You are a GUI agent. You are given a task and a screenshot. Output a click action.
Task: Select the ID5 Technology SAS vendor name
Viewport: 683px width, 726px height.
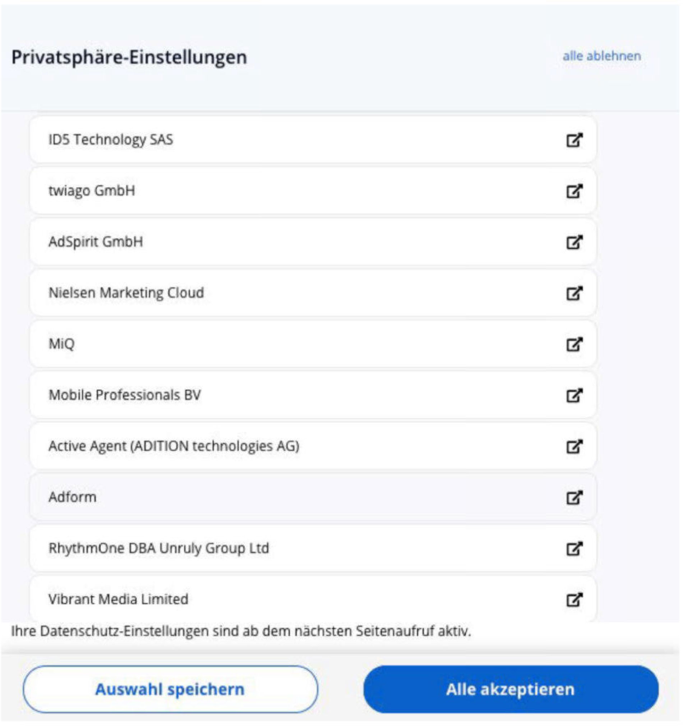click(111, 139)
